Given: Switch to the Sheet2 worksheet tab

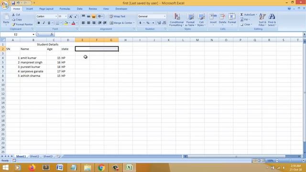Looking at the screenshot, I should point(34,156).
